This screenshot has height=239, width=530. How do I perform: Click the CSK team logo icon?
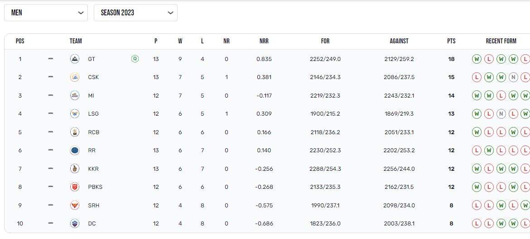coord(75,77)
